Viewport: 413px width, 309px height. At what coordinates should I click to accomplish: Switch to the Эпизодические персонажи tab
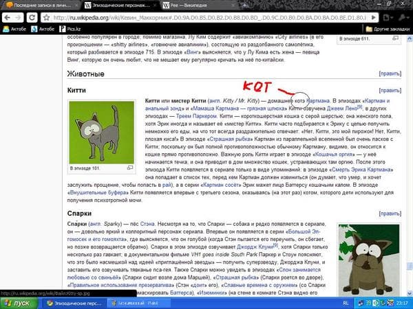click(x=120, y=5)
